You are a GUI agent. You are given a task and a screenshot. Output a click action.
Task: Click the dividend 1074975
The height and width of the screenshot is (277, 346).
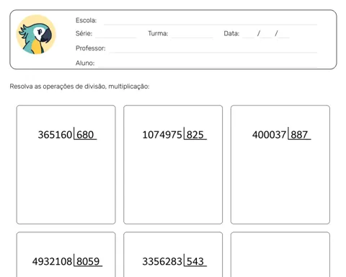(162, 135)
